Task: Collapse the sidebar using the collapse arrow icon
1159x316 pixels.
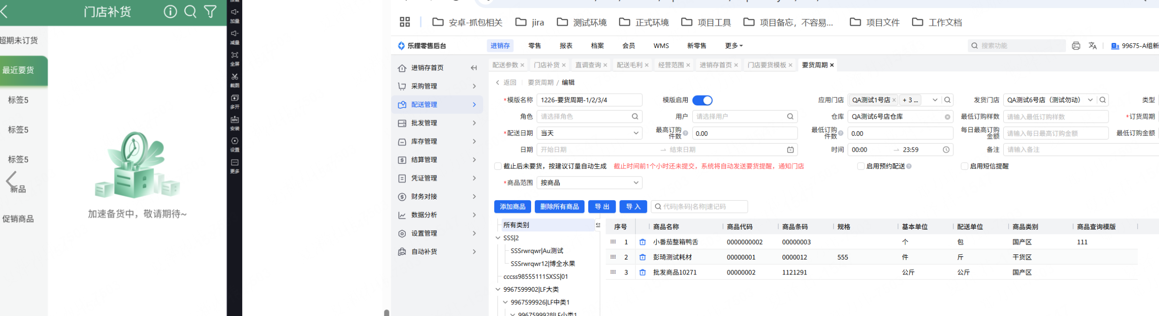Action: pyautogui.click(x=474, y=68)
